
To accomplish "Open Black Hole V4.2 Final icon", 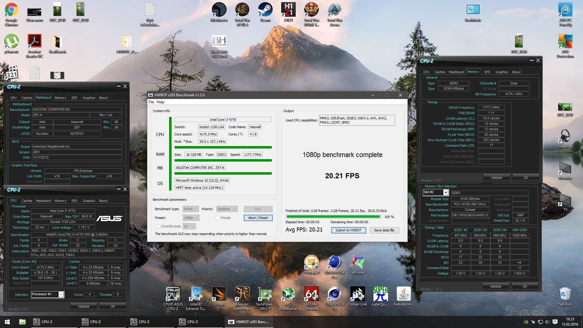I will coord(219,46).
